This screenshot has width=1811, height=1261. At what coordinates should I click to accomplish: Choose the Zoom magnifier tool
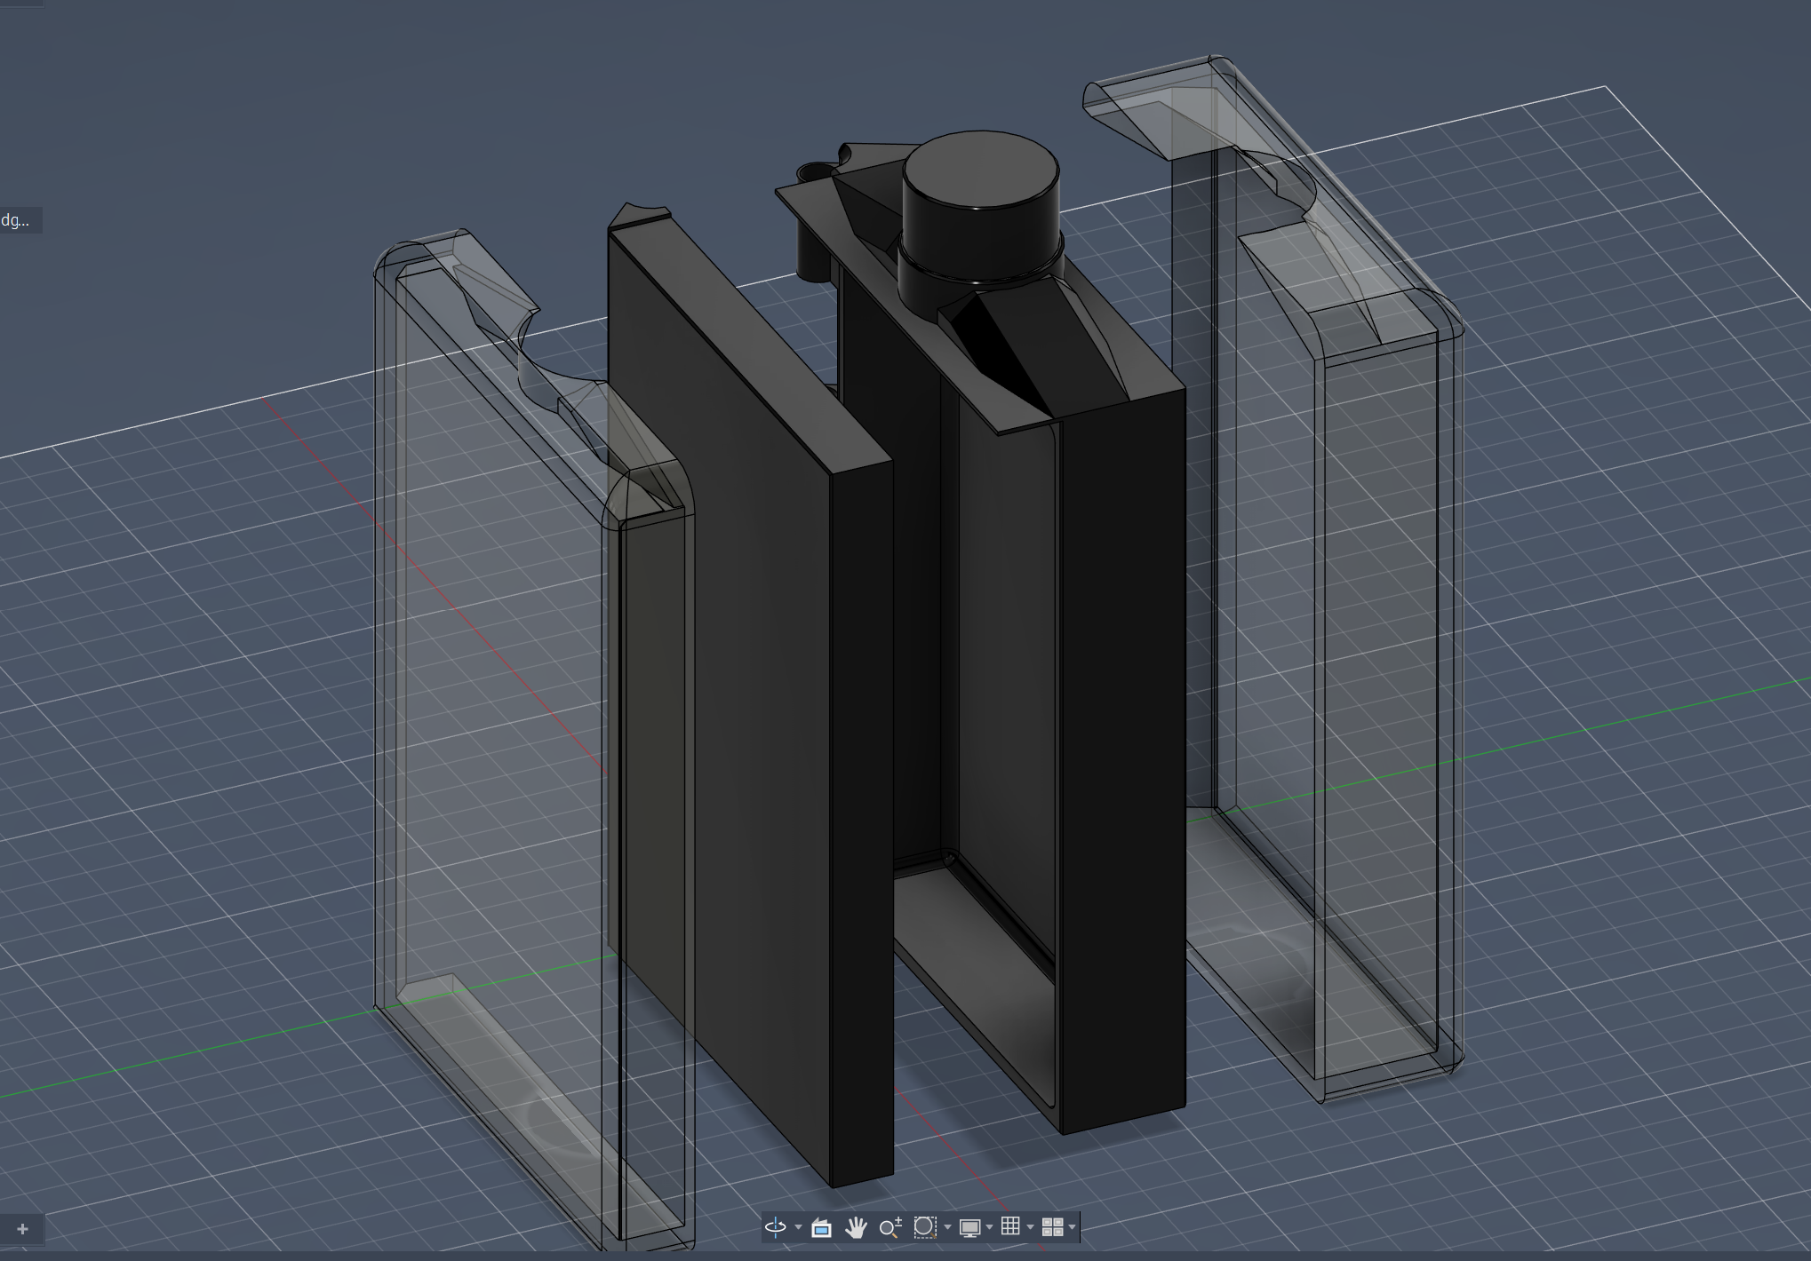pos(890,1227)
